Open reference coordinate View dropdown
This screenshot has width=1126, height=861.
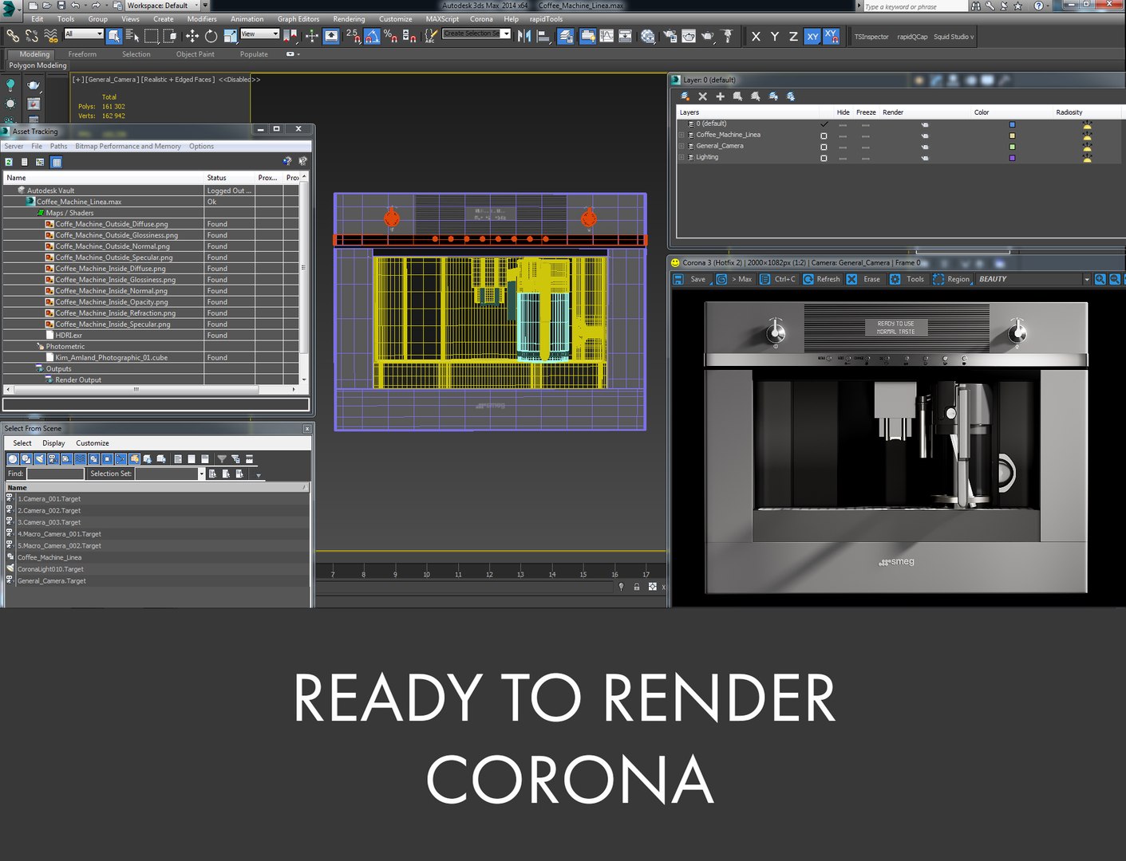(x=259, y=33)
